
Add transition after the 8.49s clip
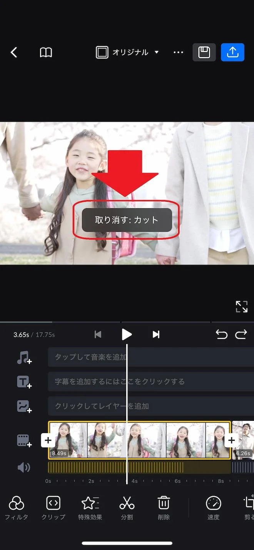[232, 440]
